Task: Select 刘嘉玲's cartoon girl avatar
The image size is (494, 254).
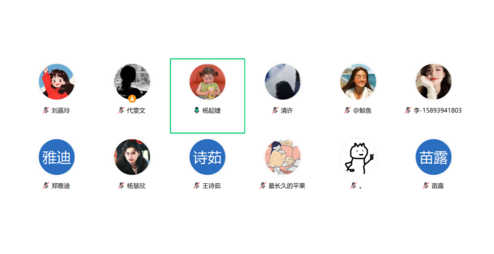Action: click(x=57, y=82)
